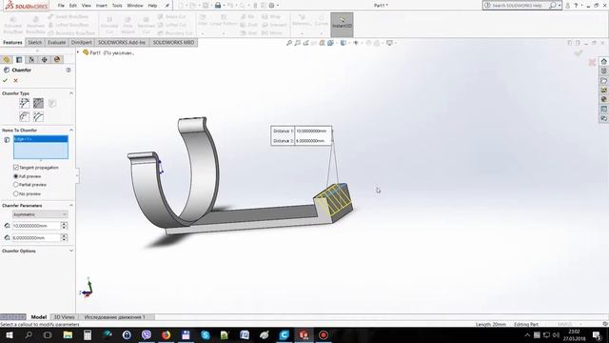Open the Window menu
609x343 pixels.
[x=135, y=6]
